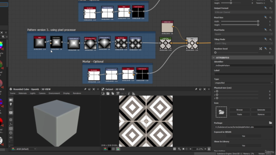
Task: Click the copy image icon in 2D view toolbar
Action: pos(113,93)
